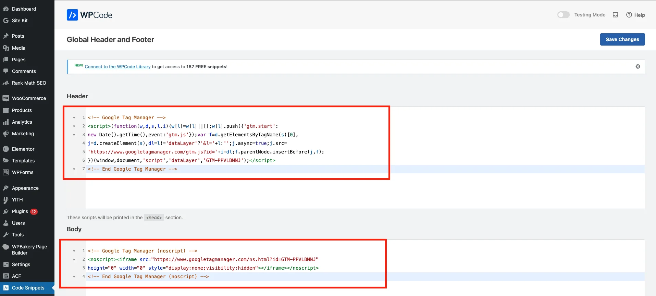Click the YITH icon in sidebar
This screenshot has width=656, height=296.
[6, 200]
